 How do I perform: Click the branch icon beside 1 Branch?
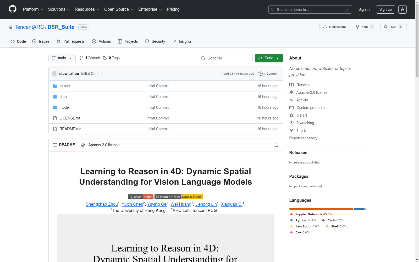click(x=81, y=58)
